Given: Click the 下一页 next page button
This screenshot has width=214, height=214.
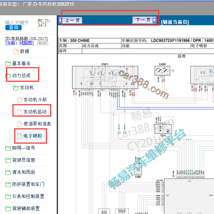Looking at the screenshot, I should click(144, 20).
